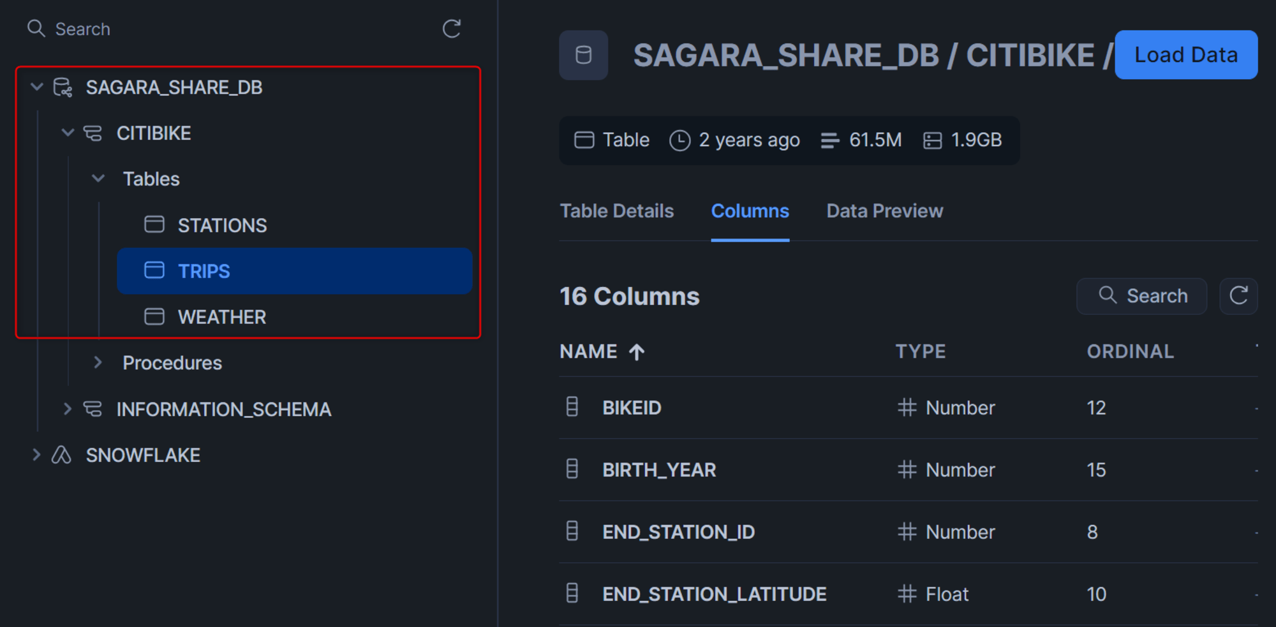Select the Columns tab
Viewport: 1276px width, 627px height.
click(x=750, y=211)
